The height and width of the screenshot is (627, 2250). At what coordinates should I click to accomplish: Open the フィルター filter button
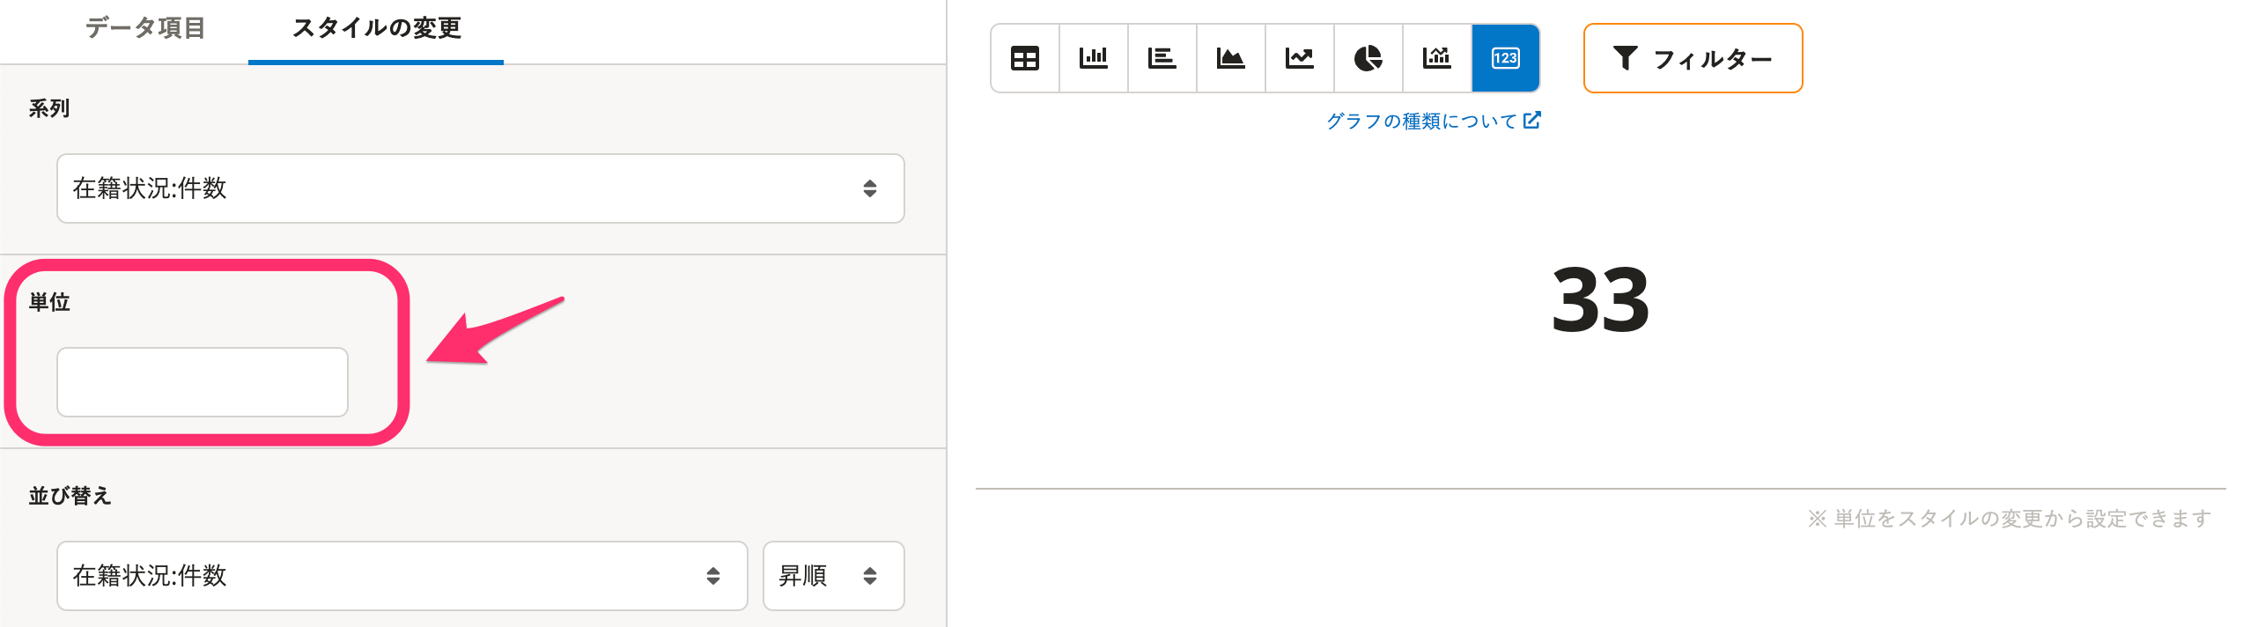1693,58
